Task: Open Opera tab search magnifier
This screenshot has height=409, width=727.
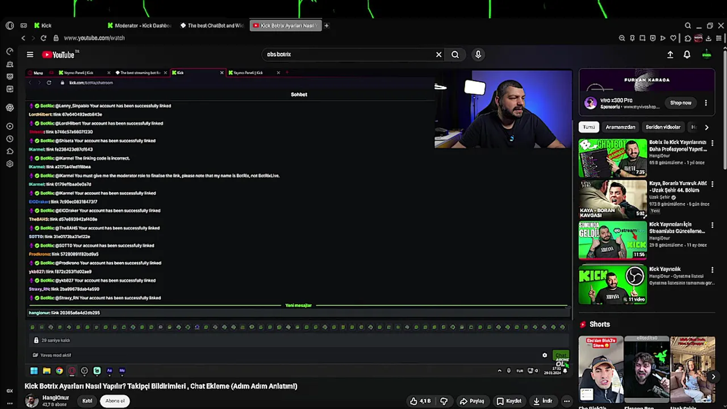Action: pos(688,26)
